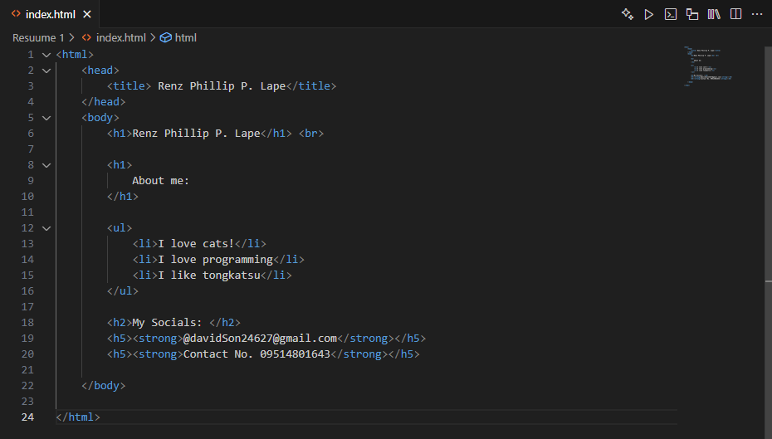The image size is (772, 439).
Task: Click the purple books icon in the toolbar
Action: pyautogui.click(x=714, y=14)
